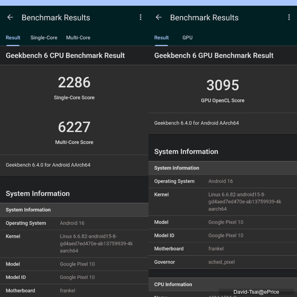
Task: Click Android 16 value in CPU panel
Action: coord(72,223)
